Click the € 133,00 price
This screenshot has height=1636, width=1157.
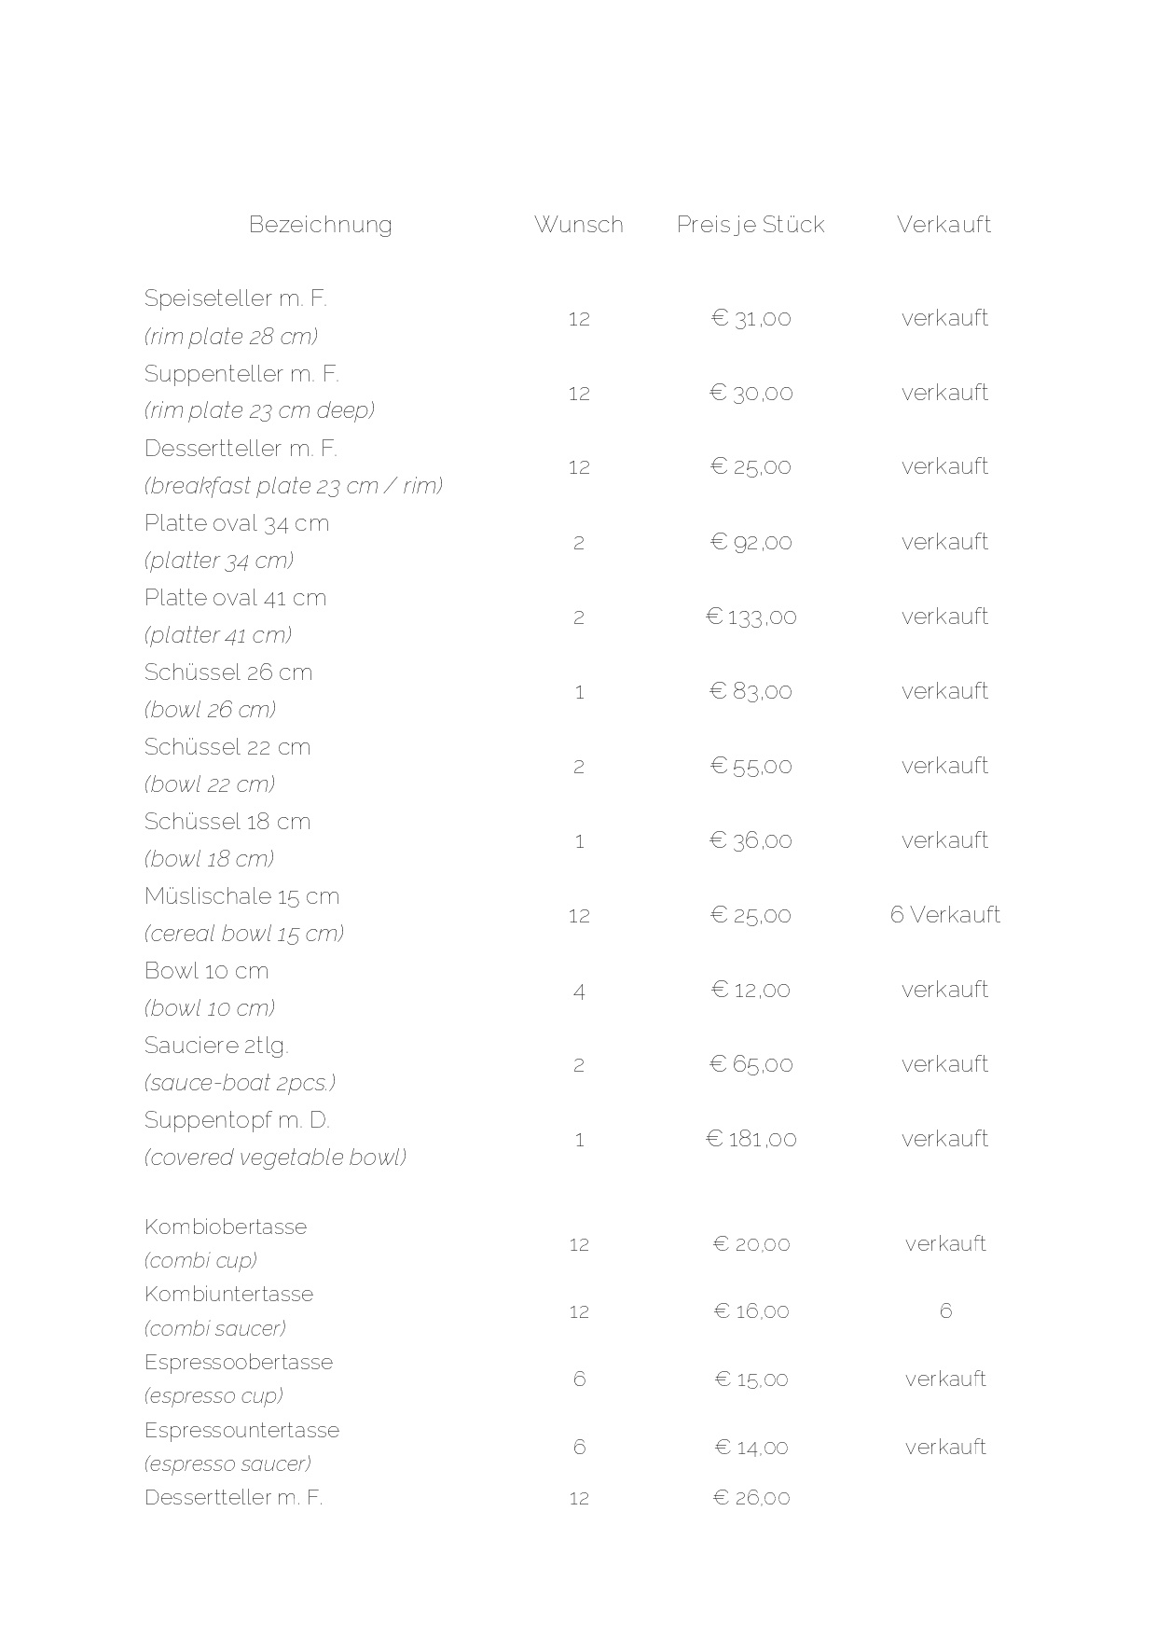[x=751, y=617]
